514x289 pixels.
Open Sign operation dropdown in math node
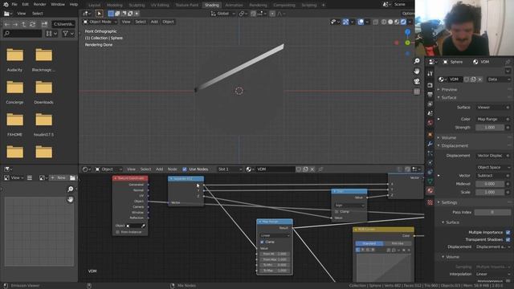coord(349,206)
